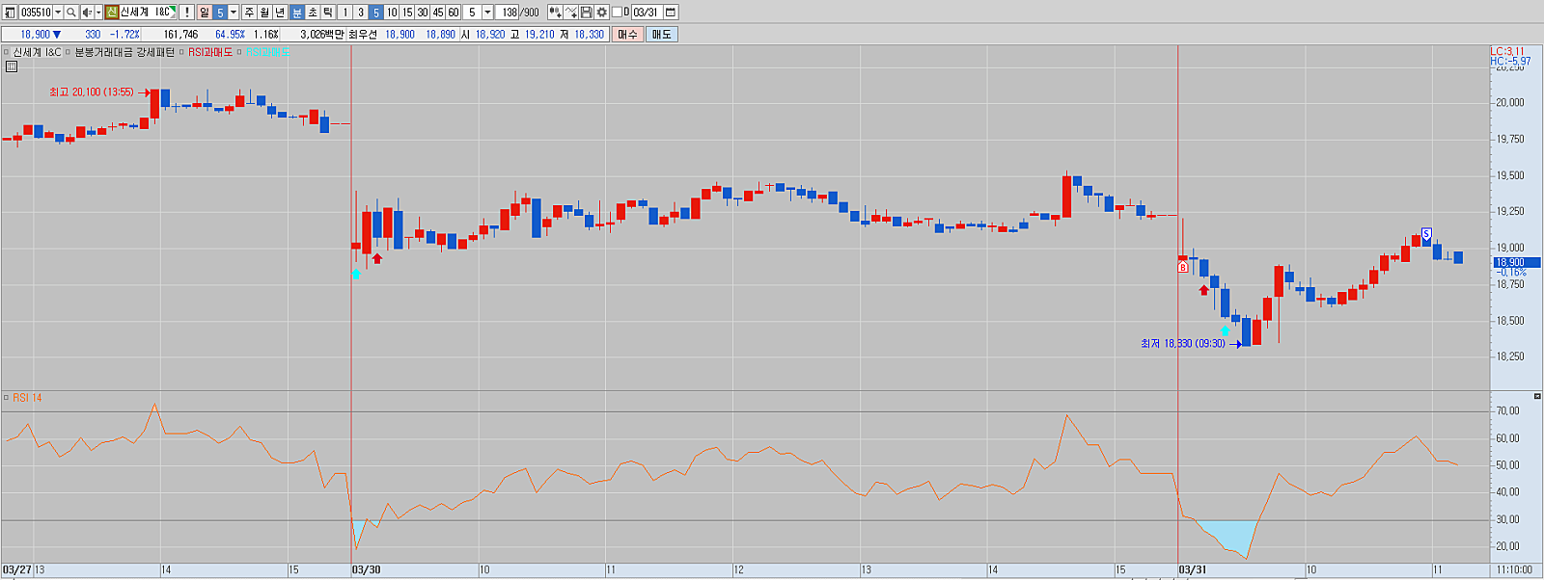
Task: Click the stock search magnifier icon
Action: click(x=71, y=13)
